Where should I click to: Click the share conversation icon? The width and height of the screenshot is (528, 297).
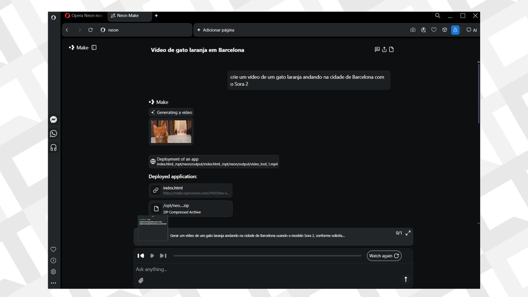[x=384, y=49]
